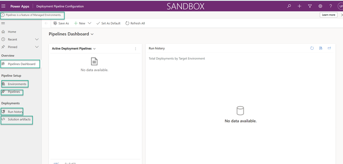Click New in the command bar
This screenshot has height=164, width=343.
click(x=80, y=23)
